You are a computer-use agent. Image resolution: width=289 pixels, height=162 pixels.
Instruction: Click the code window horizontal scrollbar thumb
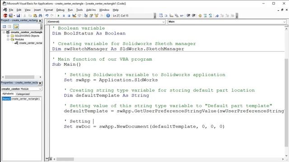coord(65,159)
